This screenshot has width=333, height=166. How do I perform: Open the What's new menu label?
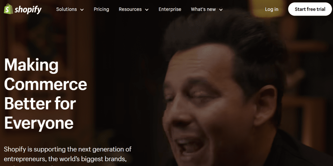point(203,9)
